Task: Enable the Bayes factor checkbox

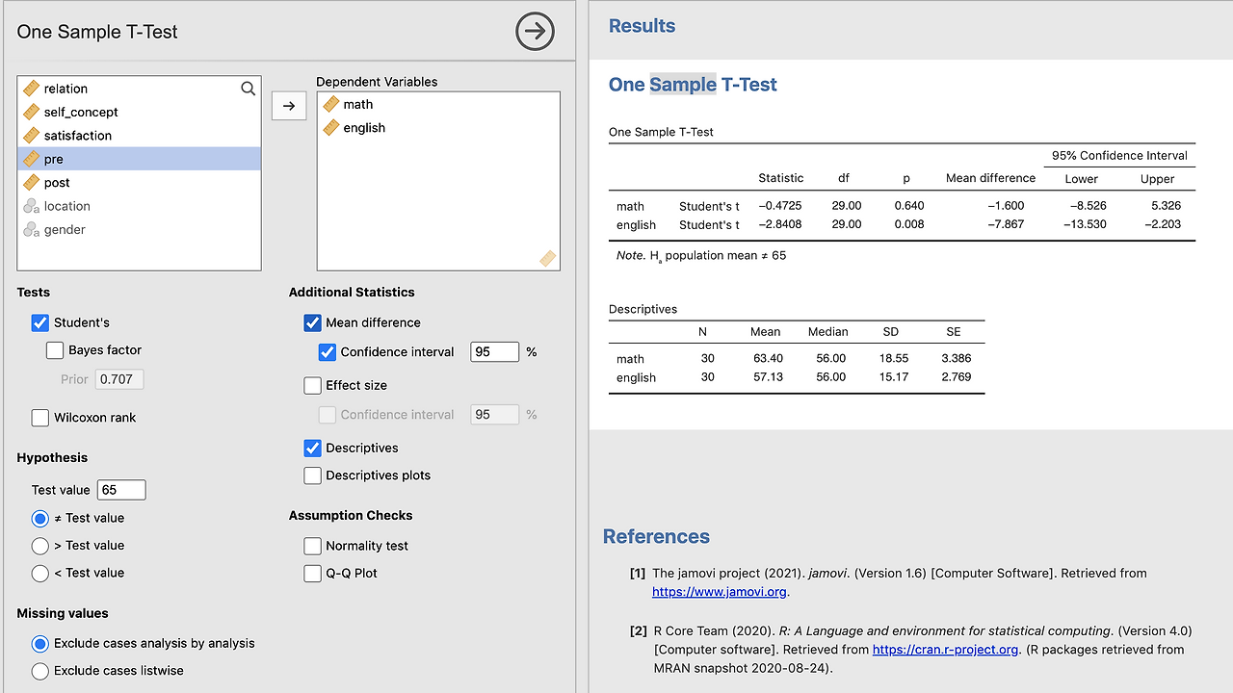Action: [55, 350]
